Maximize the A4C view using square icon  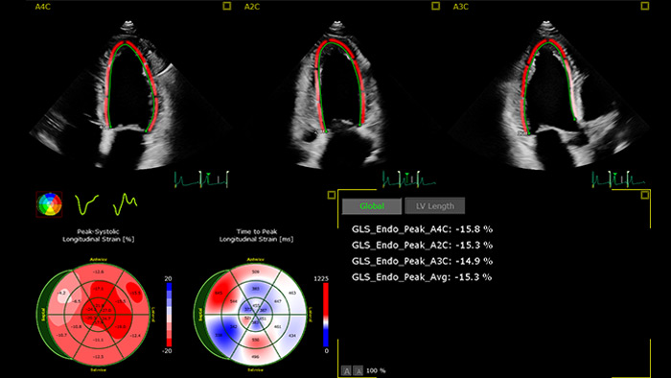[227, 6]
